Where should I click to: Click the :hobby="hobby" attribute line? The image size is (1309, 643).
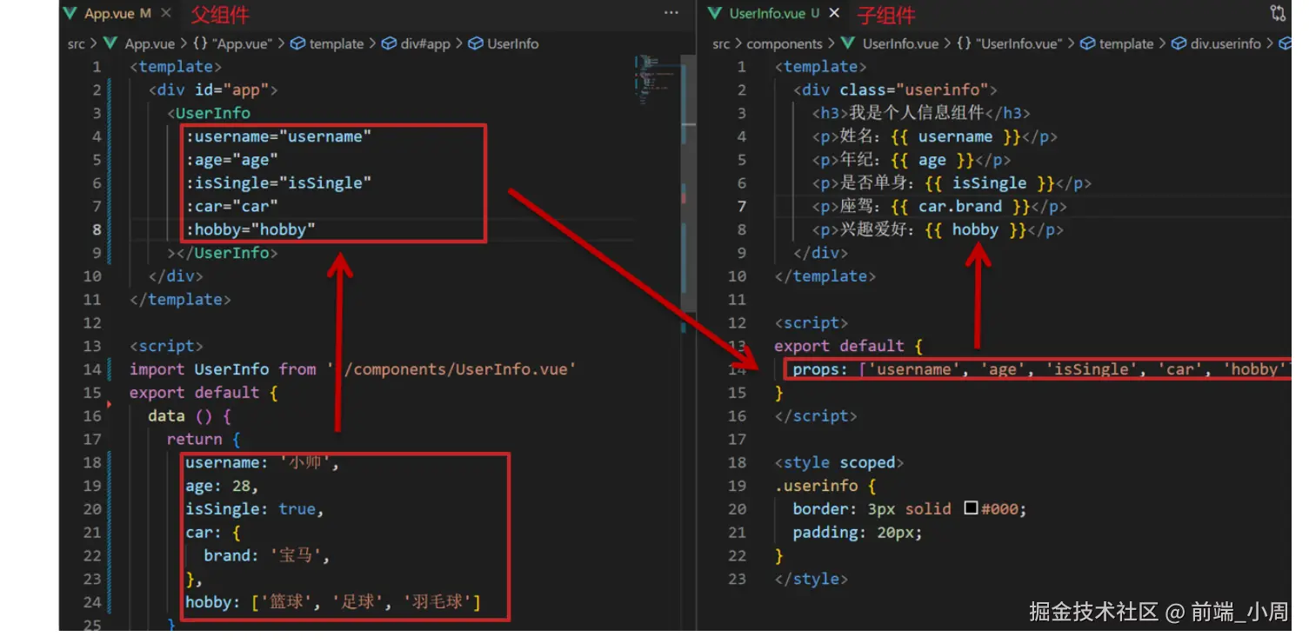(250, 229)
